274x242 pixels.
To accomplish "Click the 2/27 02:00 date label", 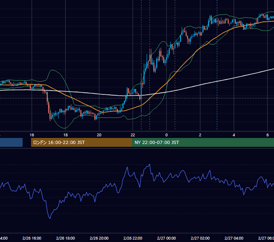I will [x=200, y=238].
